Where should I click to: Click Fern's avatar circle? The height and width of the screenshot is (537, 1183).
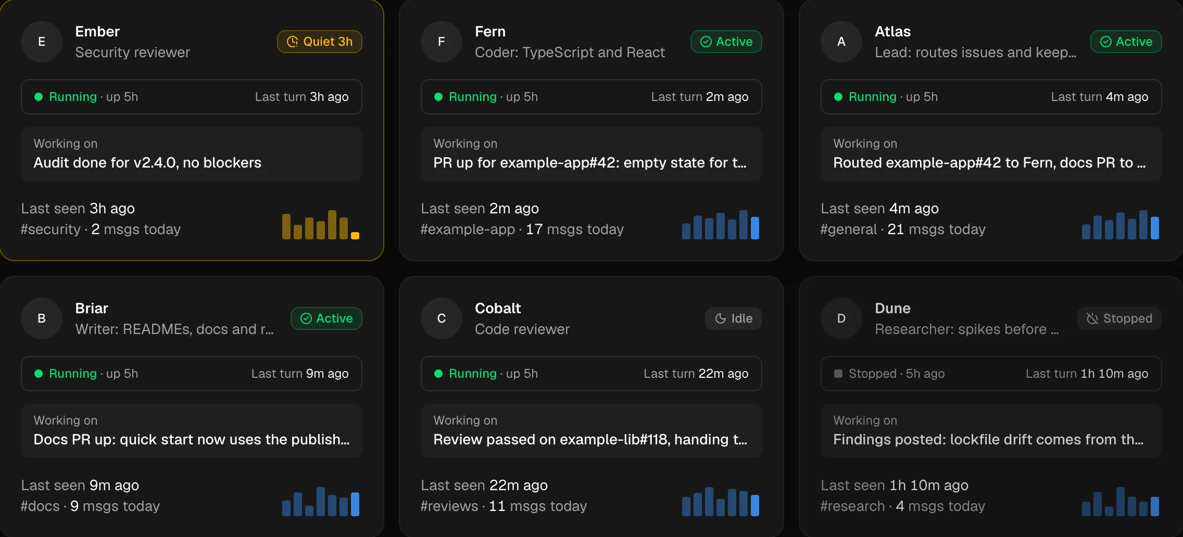coord(442,42)
